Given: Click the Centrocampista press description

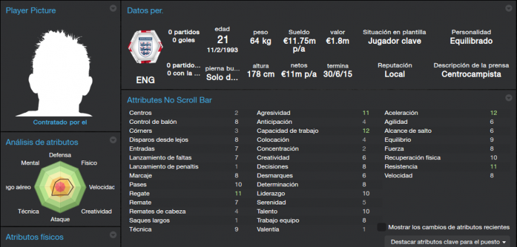Looking at the screenshot, I should pyautogui.click(x=471, y=74).
